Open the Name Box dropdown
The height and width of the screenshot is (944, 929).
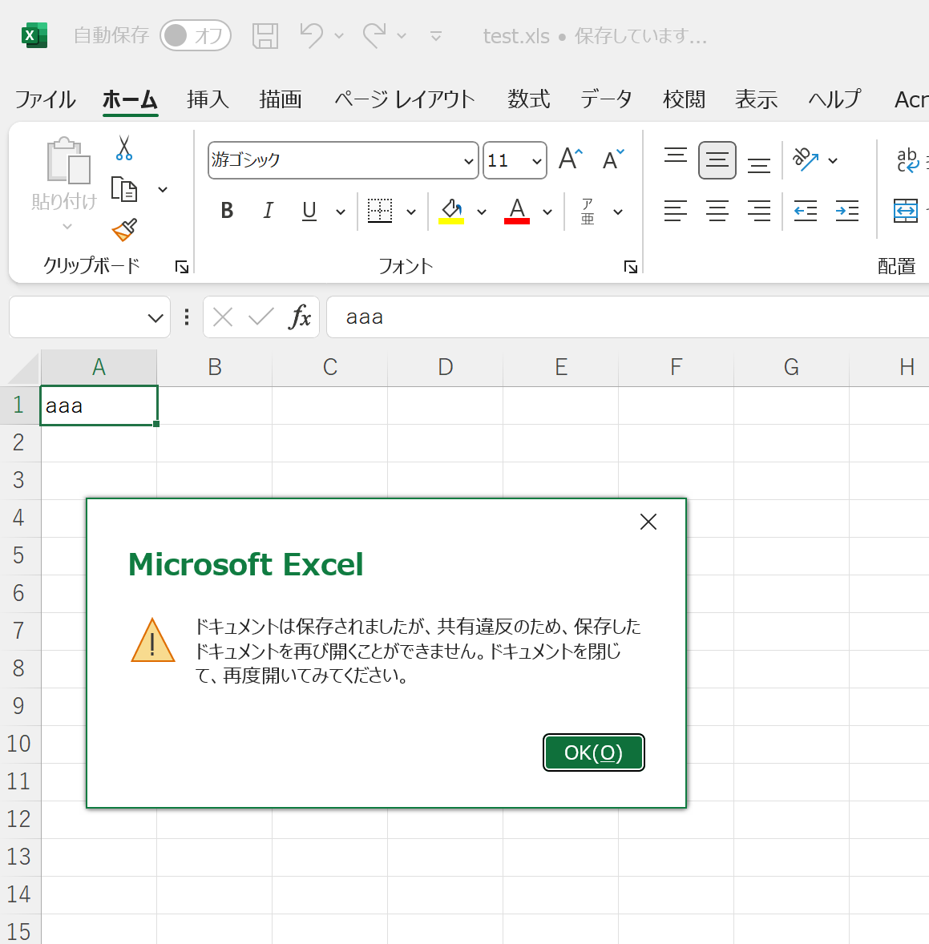tap(156, 317)
